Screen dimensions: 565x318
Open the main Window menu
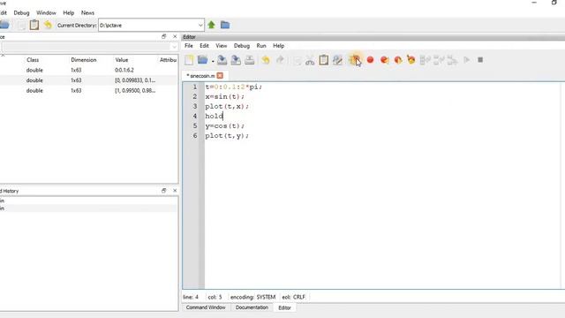(46, 13)
